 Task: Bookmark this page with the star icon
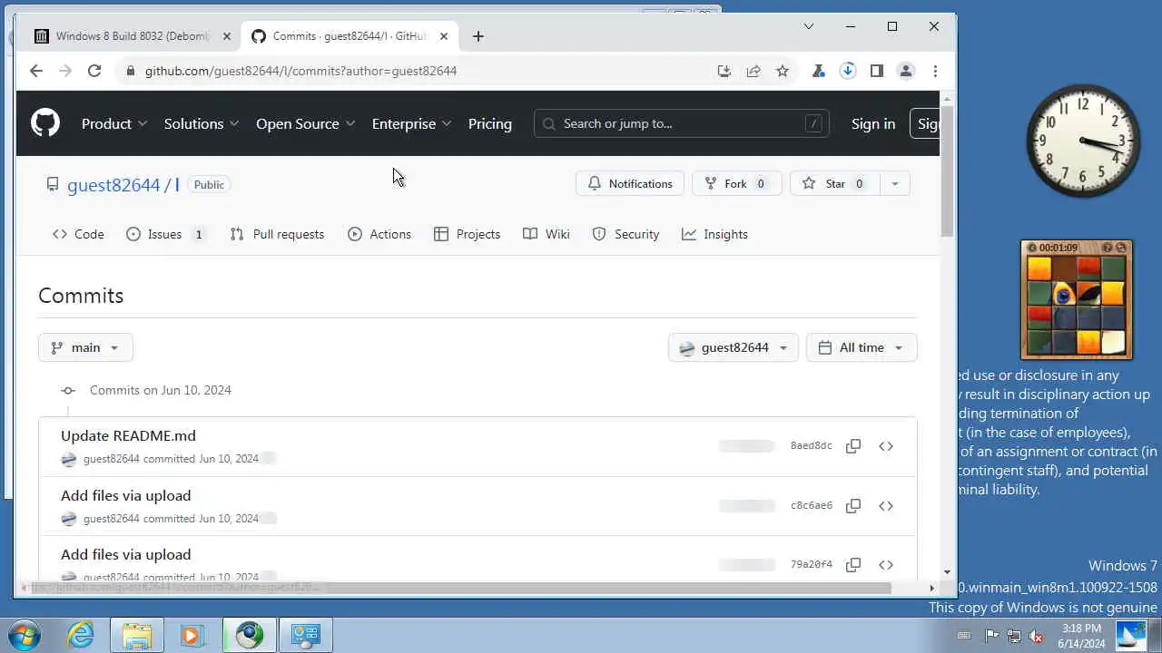783,71
